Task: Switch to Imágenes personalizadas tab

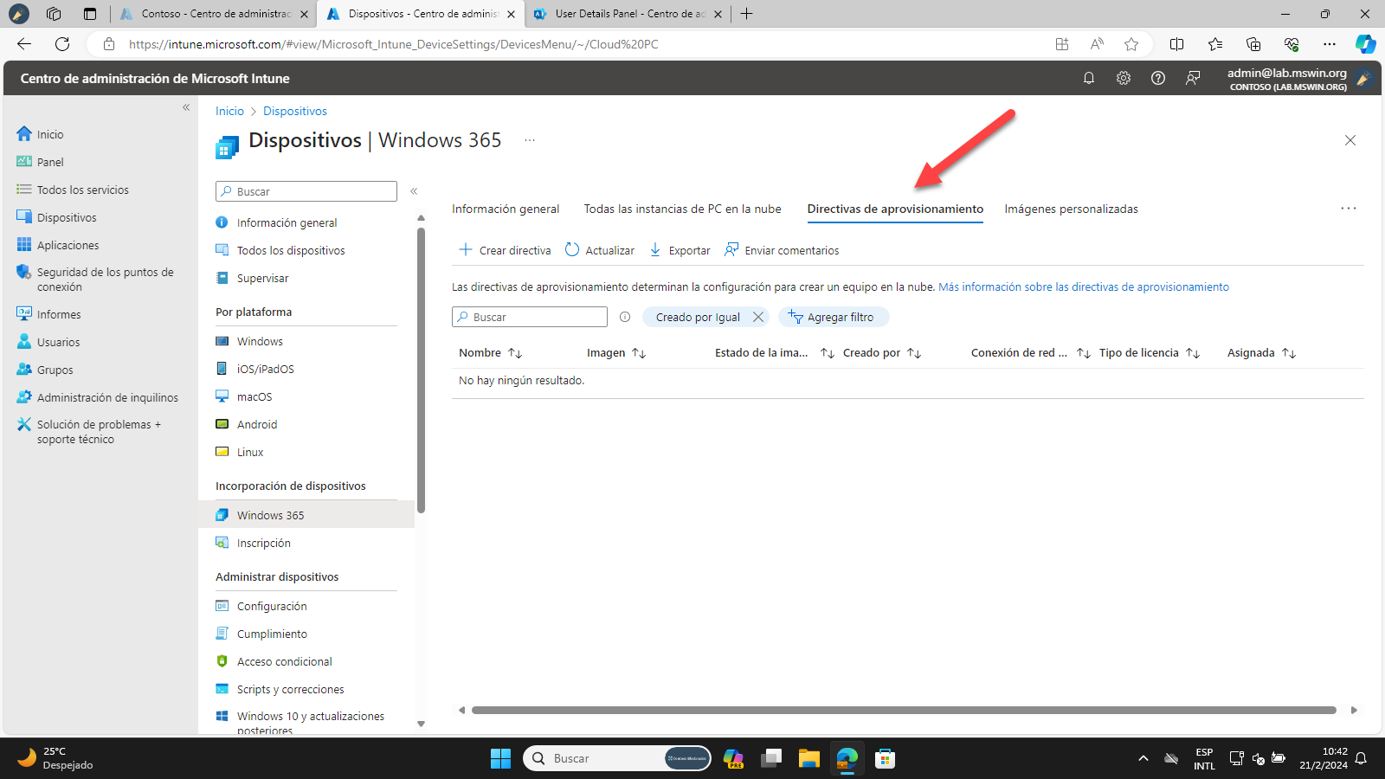Action: [1071, 209]
